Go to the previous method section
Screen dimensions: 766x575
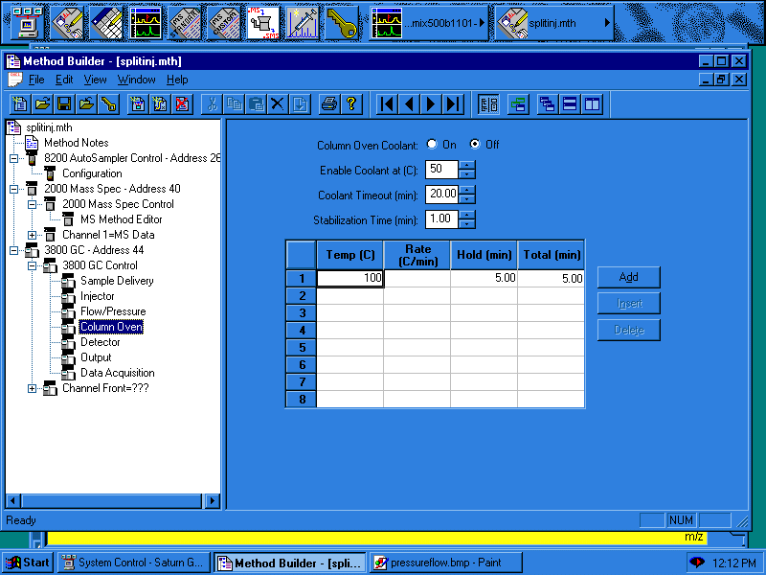tap(409, 104)
